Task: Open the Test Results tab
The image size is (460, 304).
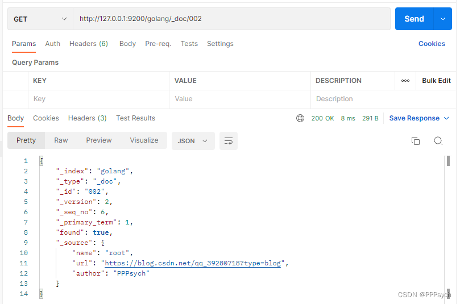Action: (135, 118)
